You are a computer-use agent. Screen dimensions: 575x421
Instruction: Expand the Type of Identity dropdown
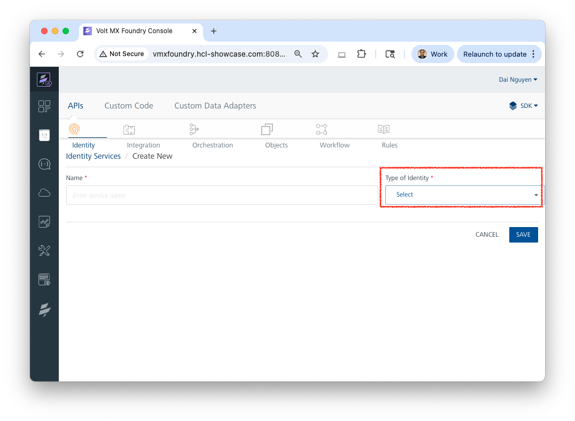[465, 194]
